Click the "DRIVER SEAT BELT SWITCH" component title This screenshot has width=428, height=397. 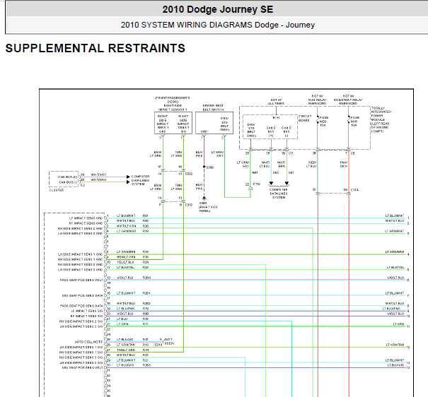(x=213, y=107)
